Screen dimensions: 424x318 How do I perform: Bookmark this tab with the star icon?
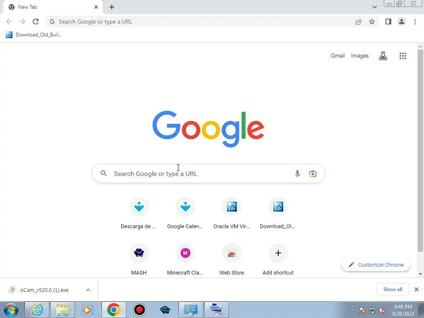click(x=372, y=22)
